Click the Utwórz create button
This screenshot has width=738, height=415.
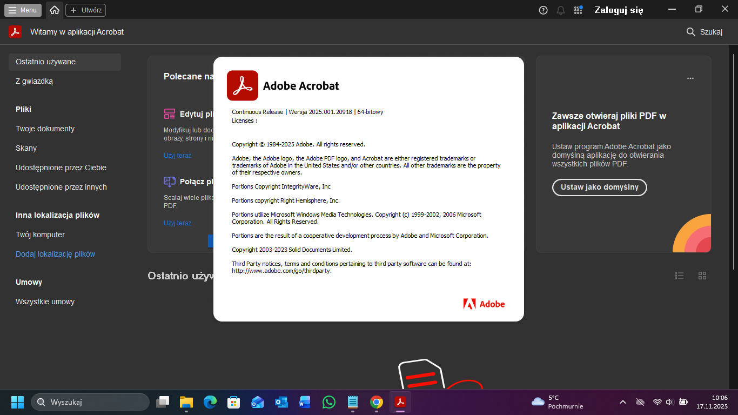(x=85, y=10)
